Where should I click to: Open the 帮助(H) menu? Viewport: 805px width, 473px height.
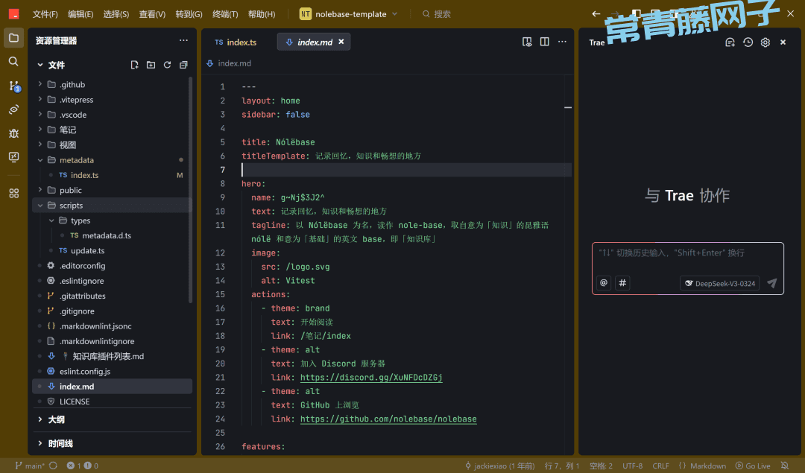(262, 14)
